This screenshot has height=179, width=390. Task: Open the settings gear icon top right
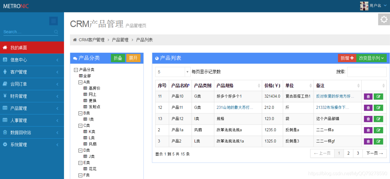click(x=384, y=19)
